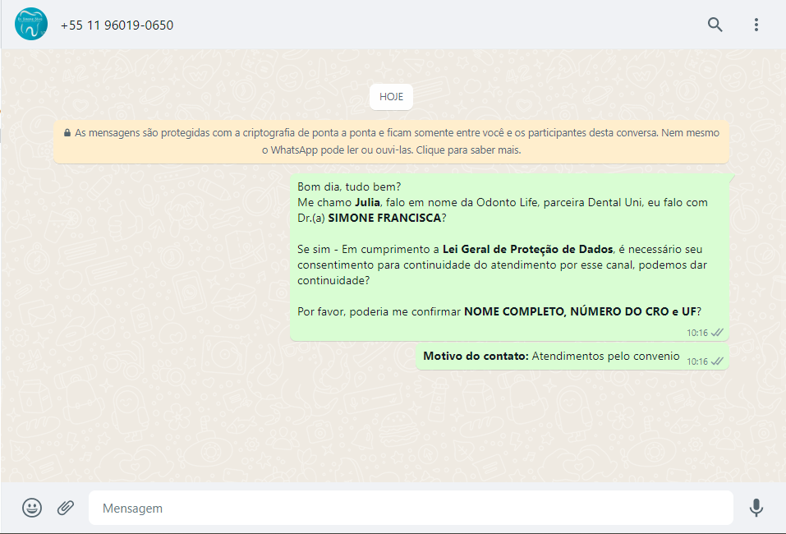Start recording a voice message
This screenshot has width=786, height=534.
point(756,508)
